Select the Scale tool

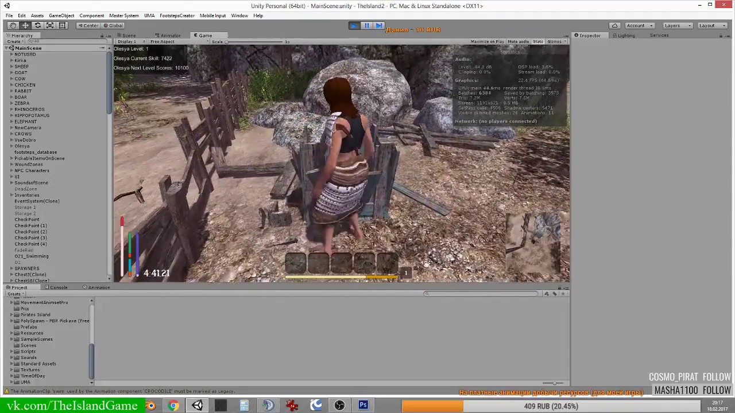(x=50, y=25)
